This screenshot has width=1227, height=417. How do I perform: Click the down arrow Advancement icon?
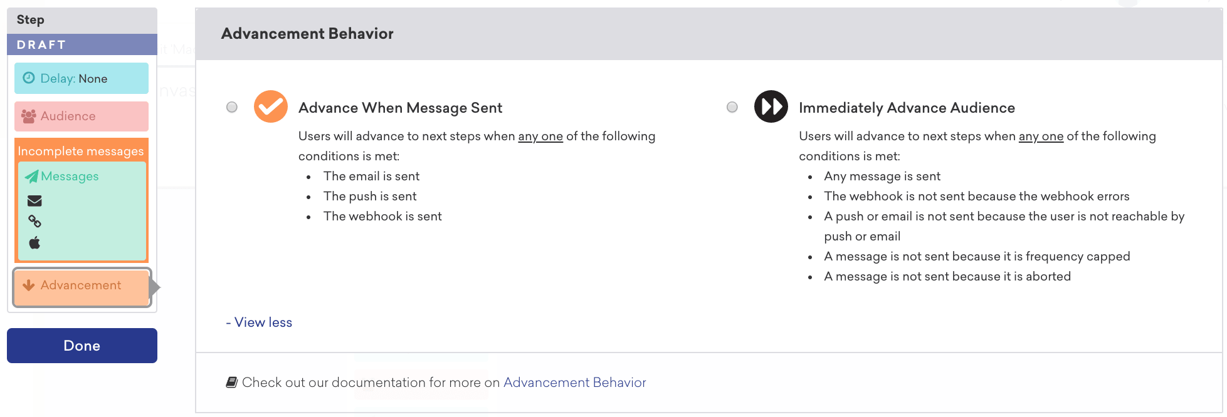point(28,285)
